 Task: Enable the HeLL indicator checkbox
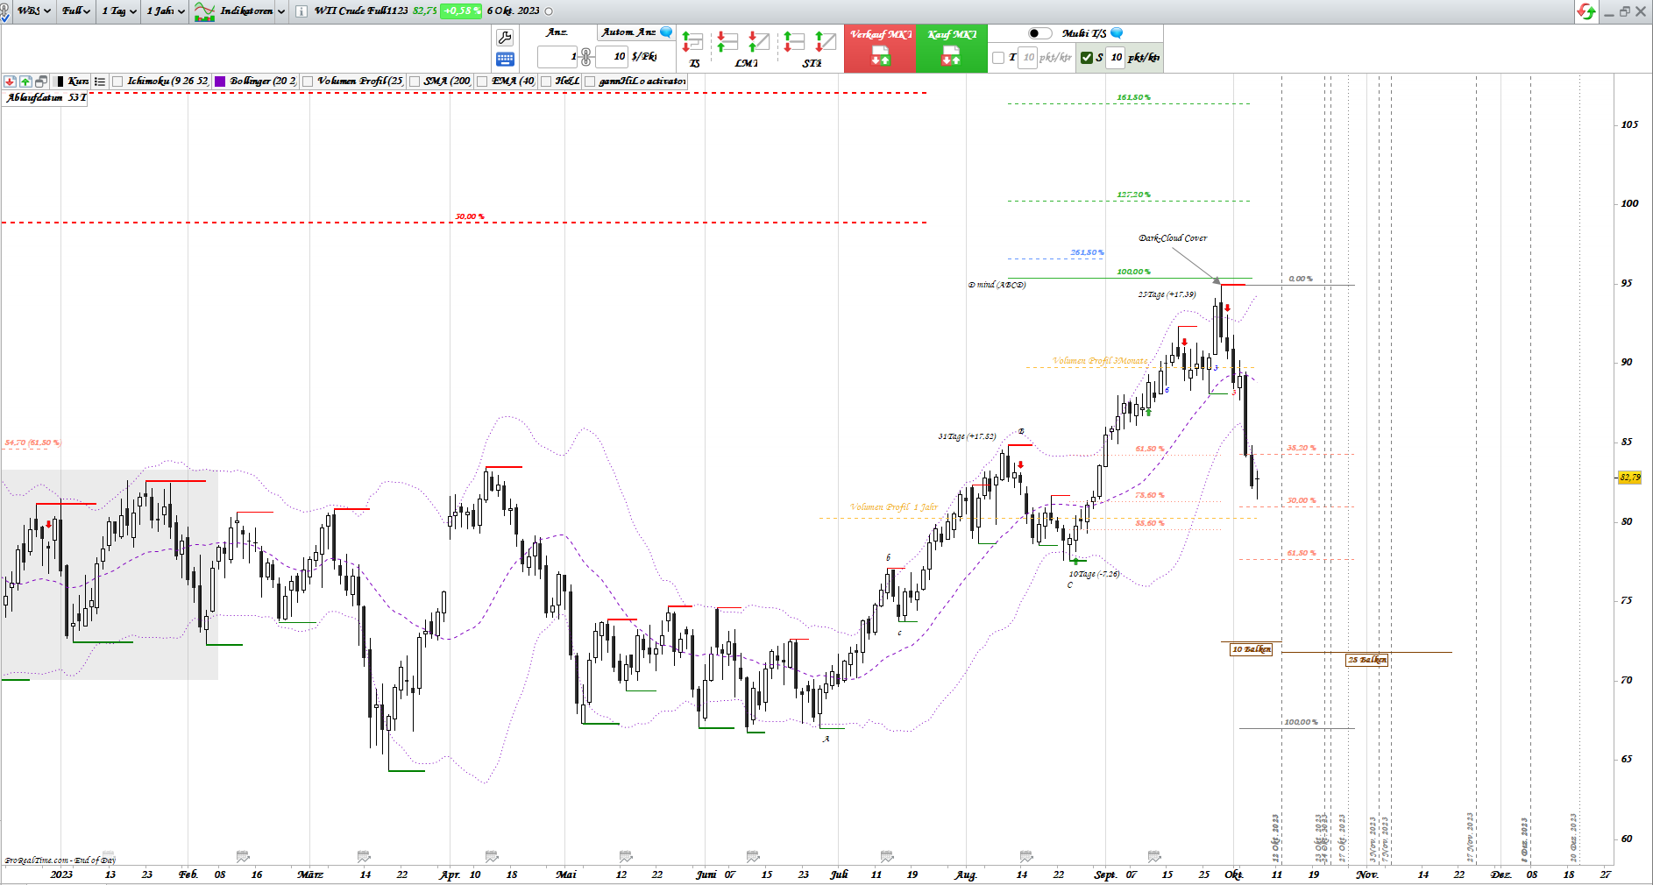coord(546,81)
